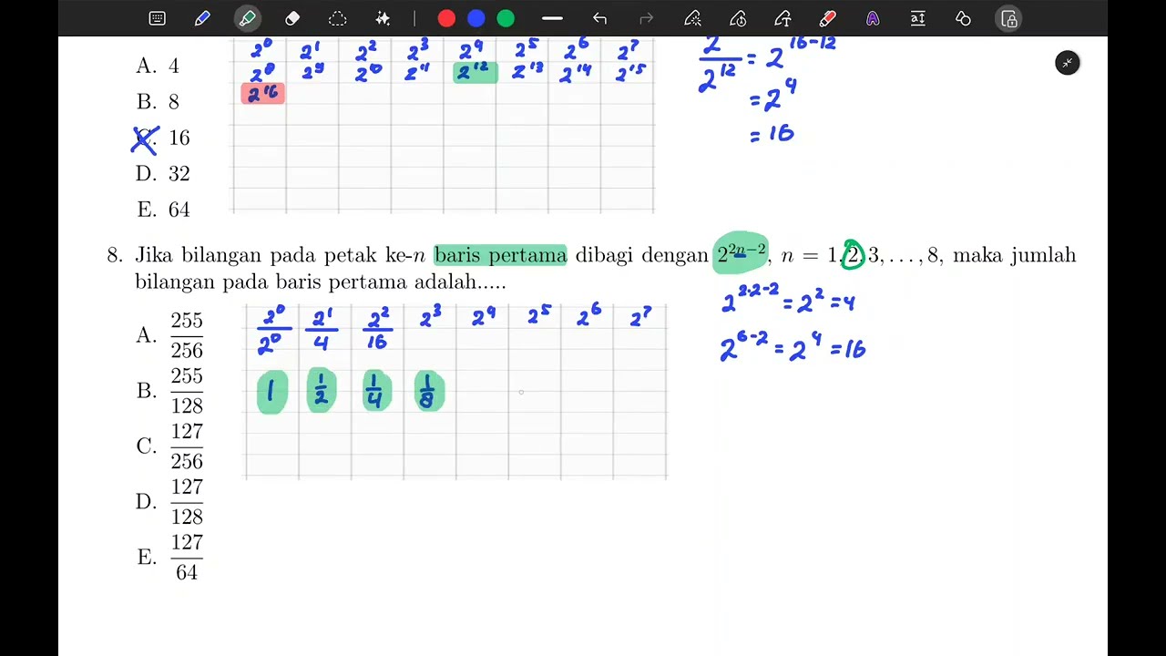Select the green highlighter tool
Viewport: 1166px width, 656px height.
point(247,18)
